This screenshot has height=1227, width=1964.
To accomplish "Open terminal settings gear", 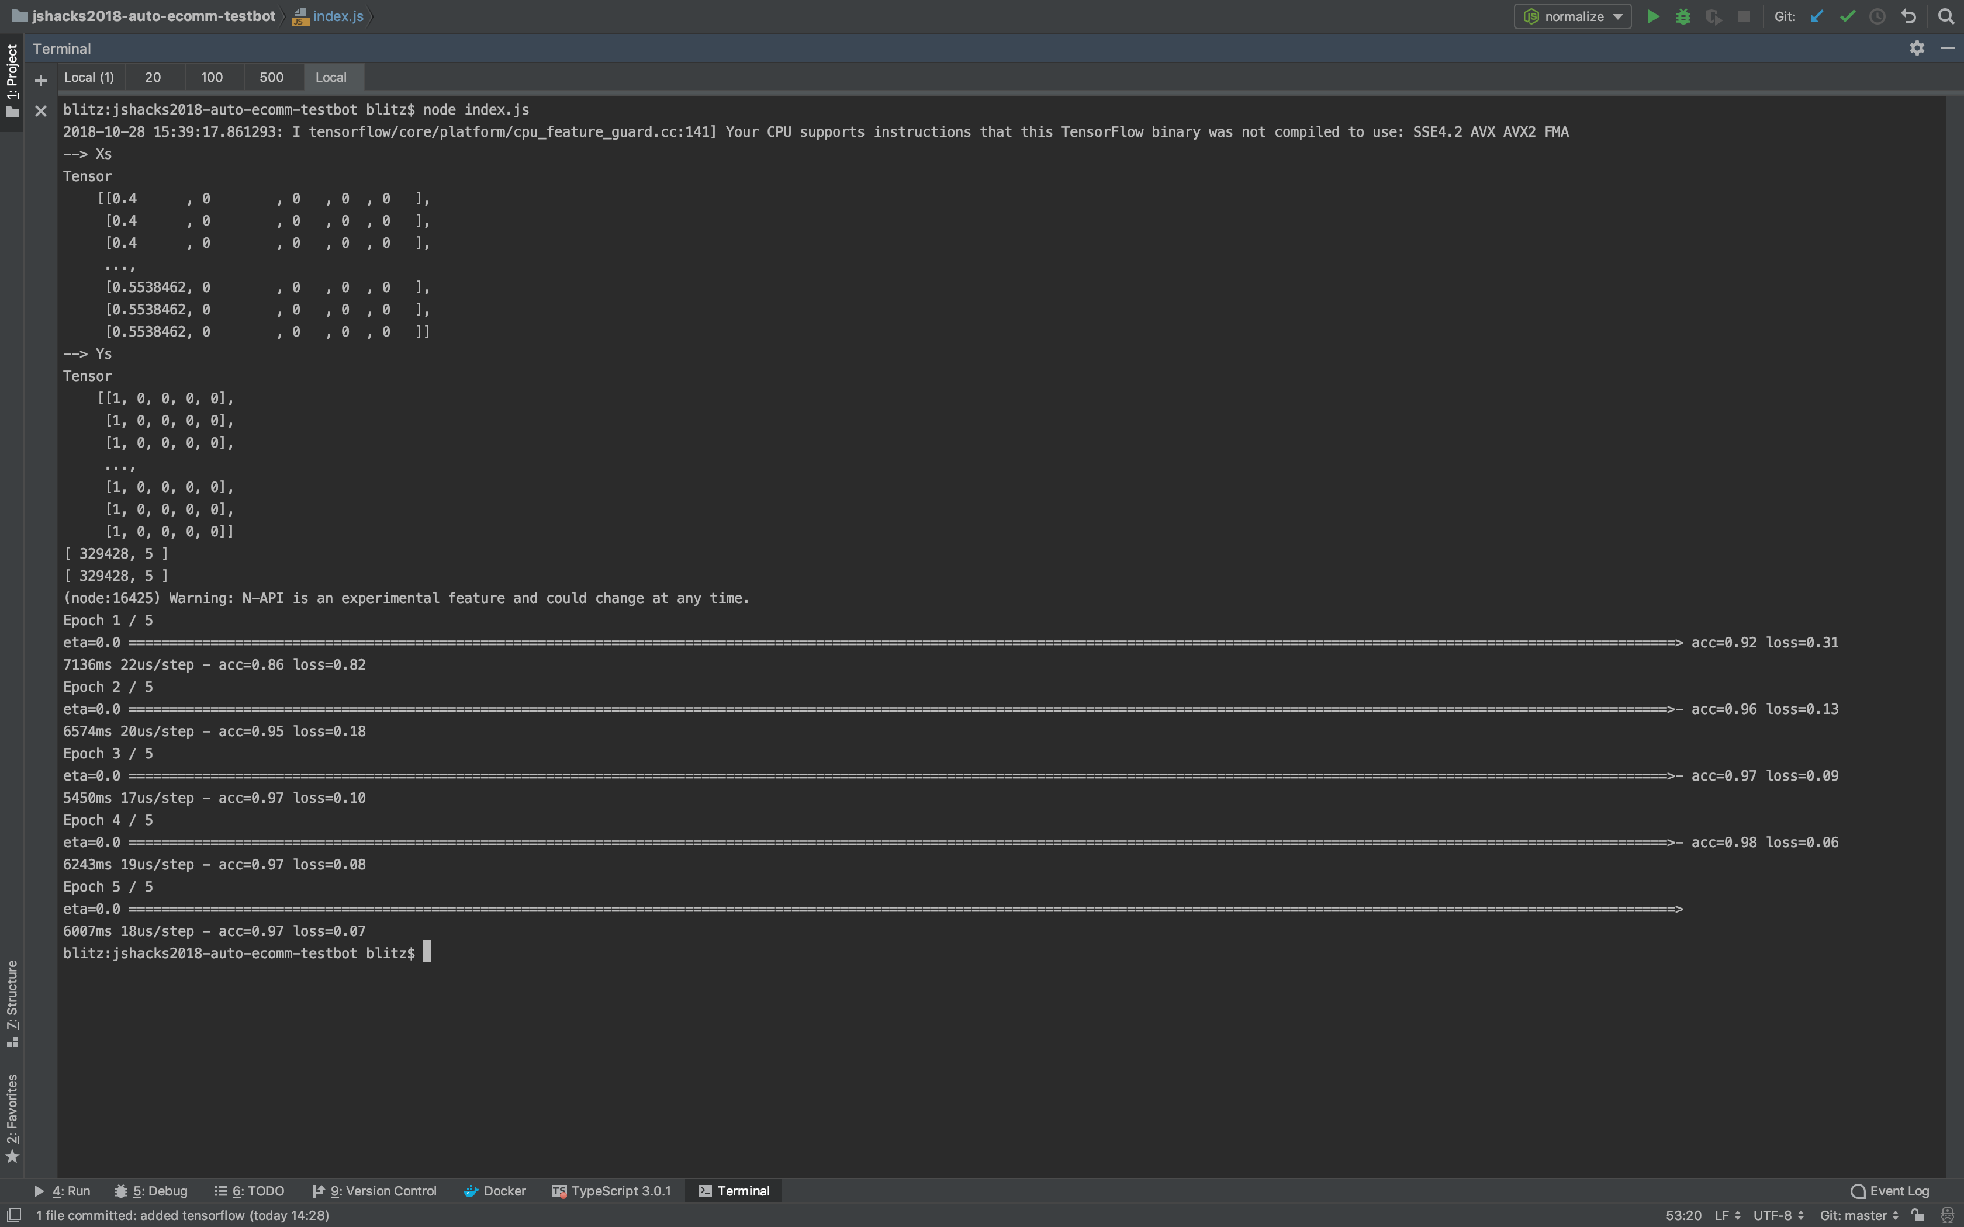I will (1916, 48).
